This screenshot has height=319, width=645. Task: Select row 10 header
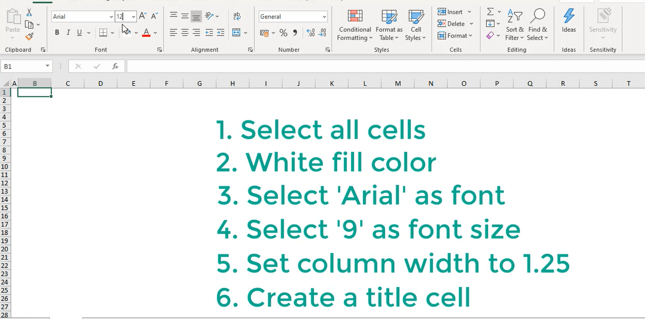(x=5, y=166)
